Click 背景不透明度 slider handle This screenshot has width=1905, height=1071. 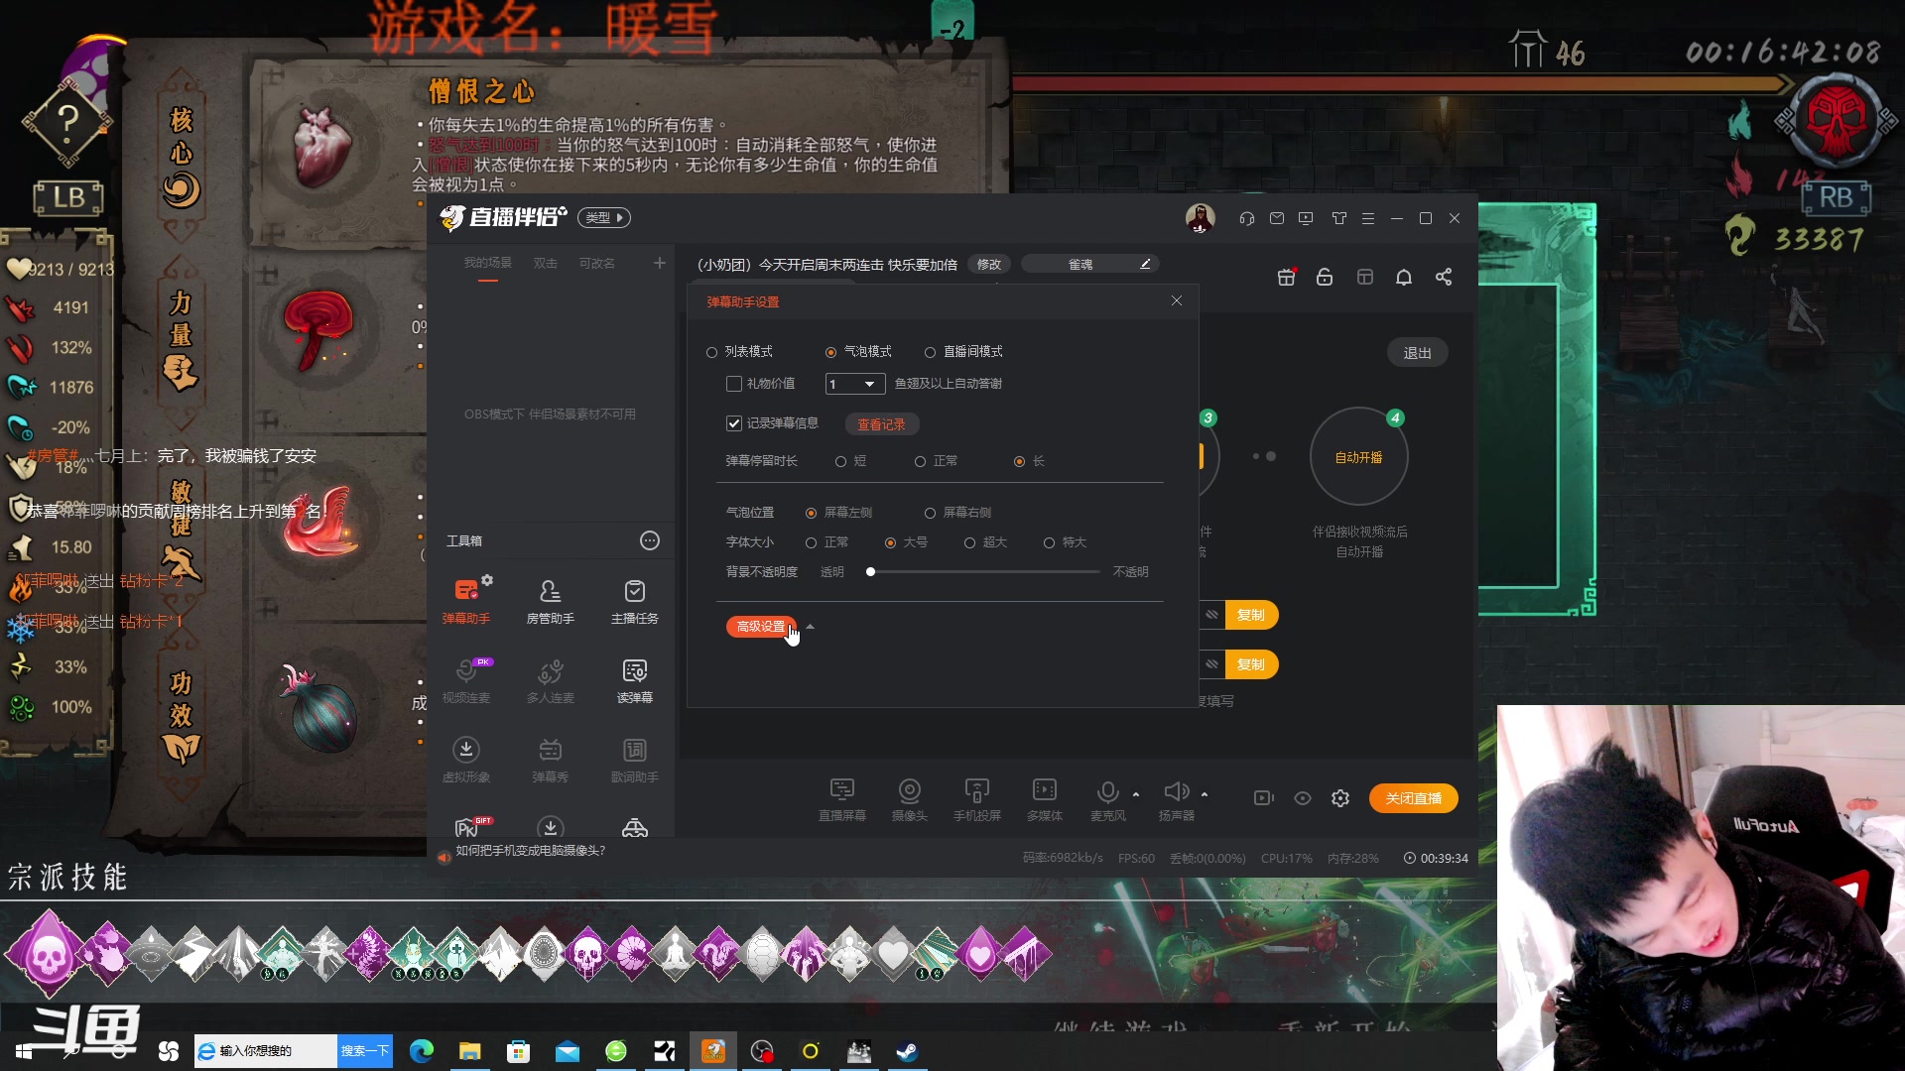(x=870, y=572)
